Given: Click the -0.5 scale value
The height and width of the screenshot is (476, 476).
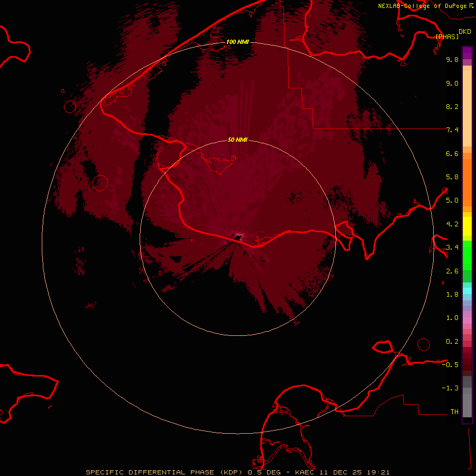Looking at the screenshot, I should coord(450,365).
